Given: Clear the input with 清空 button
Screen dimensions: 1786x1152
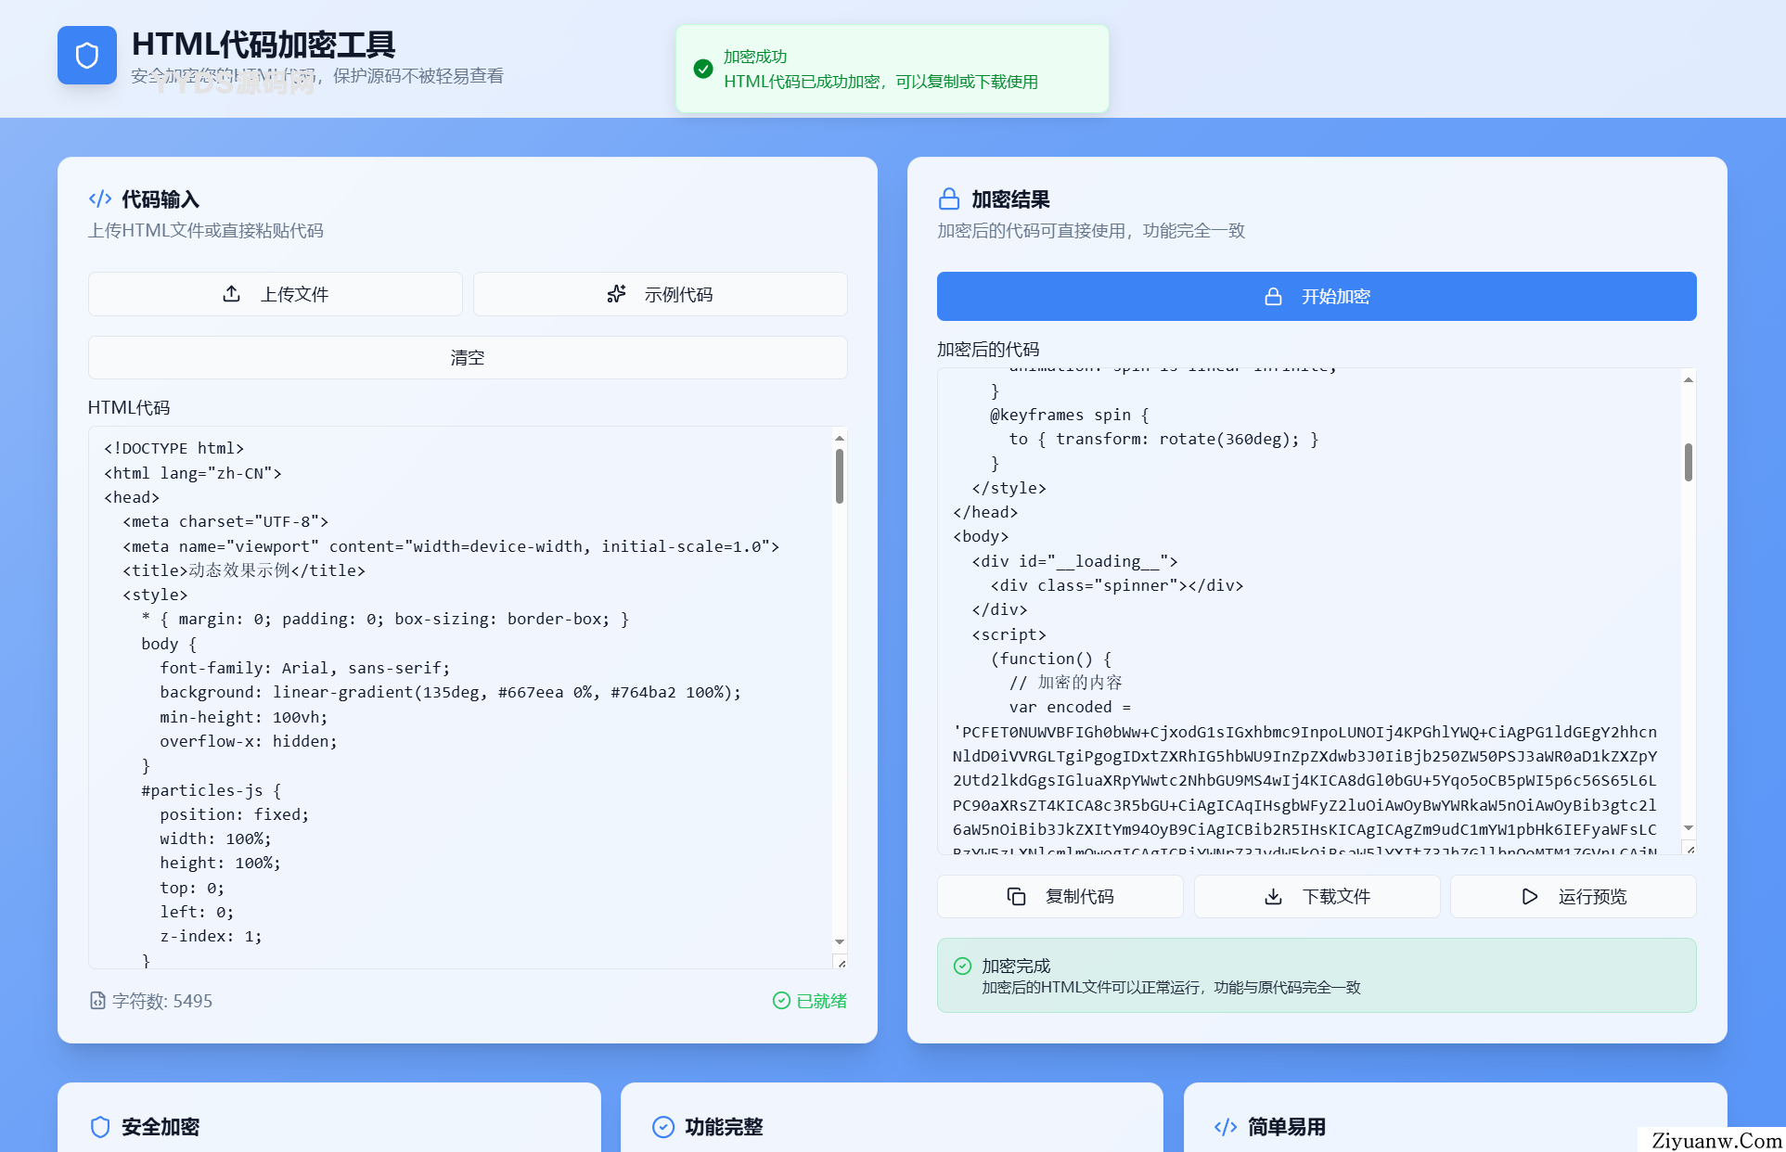Looking at the screenshot, I should click(468, 357).
